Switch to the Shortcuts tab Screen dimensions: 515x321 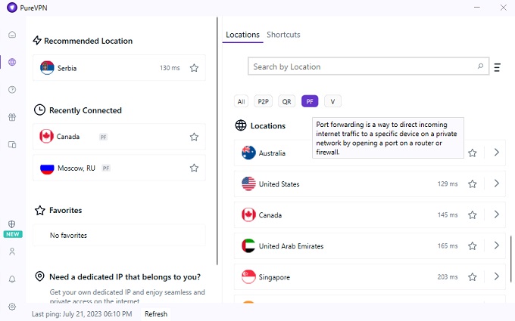click(x=283, y=35)
